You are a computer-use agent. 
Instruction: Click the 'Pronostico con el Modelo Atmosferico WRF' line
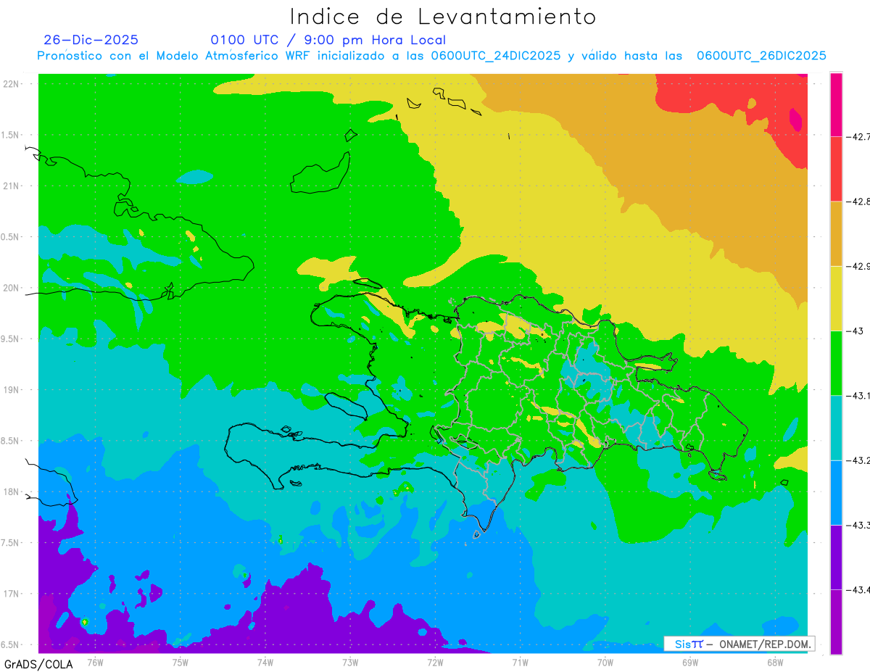pos(431,56)
